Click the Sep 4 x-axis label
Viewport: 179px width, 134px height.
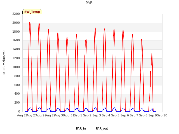(106, 115)
